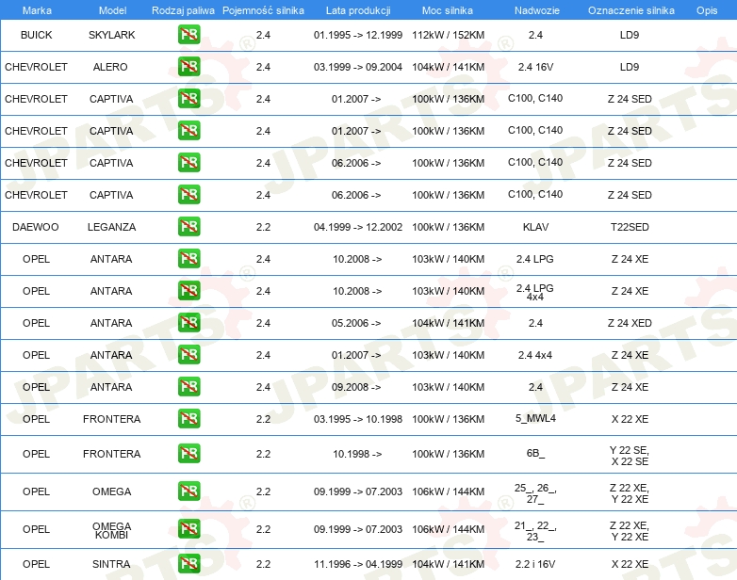Click the date range 04.1999 -> 12.2002
The image size is (737, 580).
[358, 227]
